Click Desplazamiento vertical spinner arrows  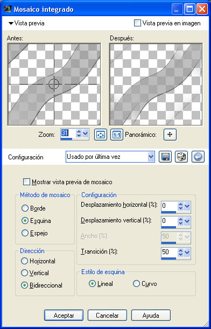[x=180, y=221]
